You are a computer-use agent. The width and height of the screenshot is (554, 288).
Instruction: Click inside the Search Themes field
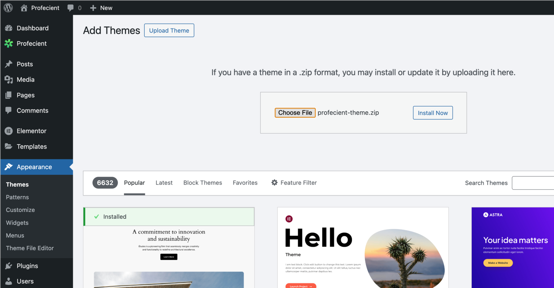tap(533, 183)
